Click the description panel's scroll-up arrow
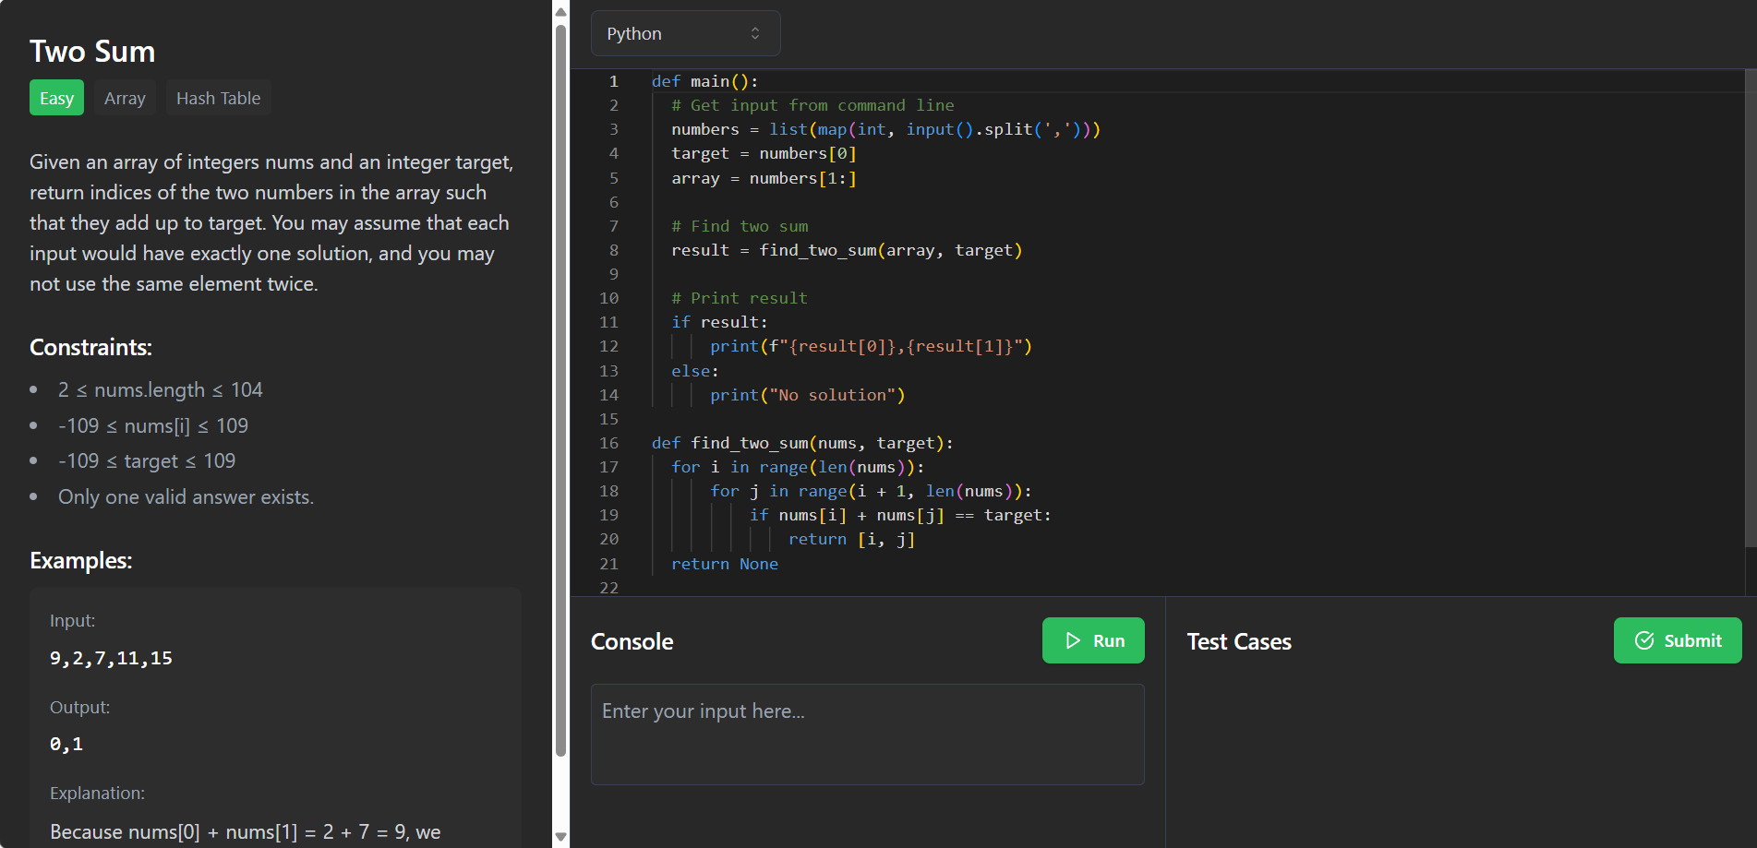1757x848 pixels. tap(560, 12)
